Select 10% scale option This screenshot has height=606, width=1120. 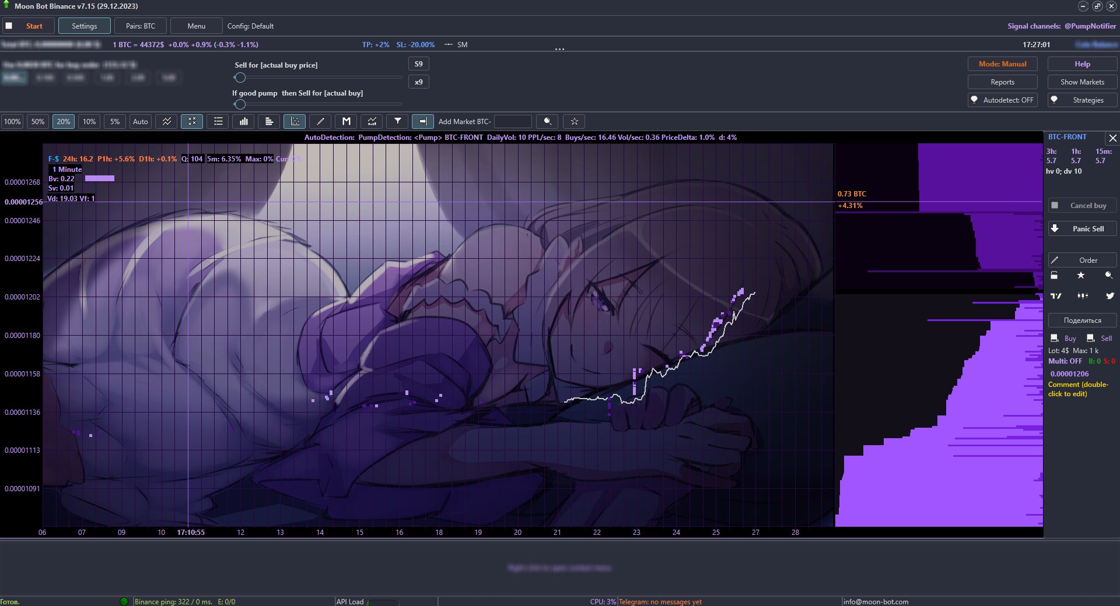[x=89, y=121]
